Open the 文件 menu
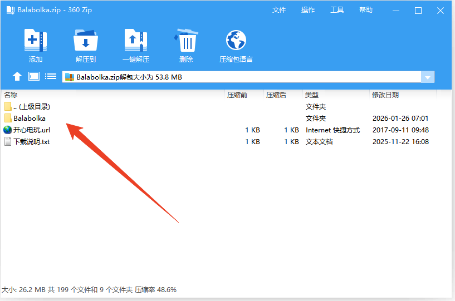Viewport: 455px width, 301px height. (279, 10)
